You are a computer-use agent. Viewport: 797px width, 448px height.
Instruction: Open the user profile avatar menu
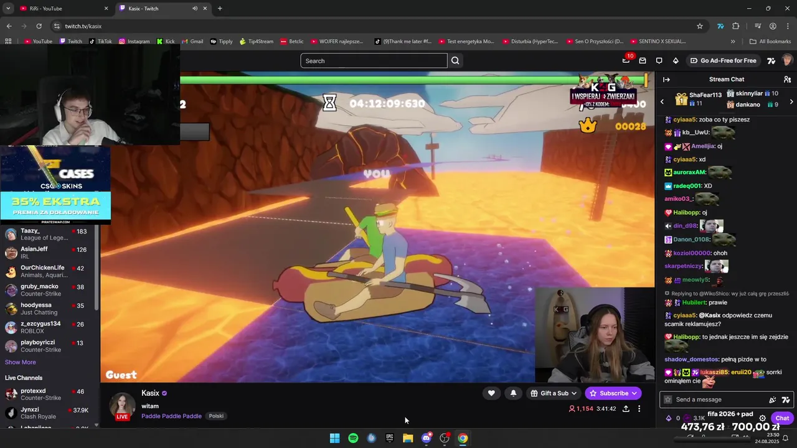point(788,60)
